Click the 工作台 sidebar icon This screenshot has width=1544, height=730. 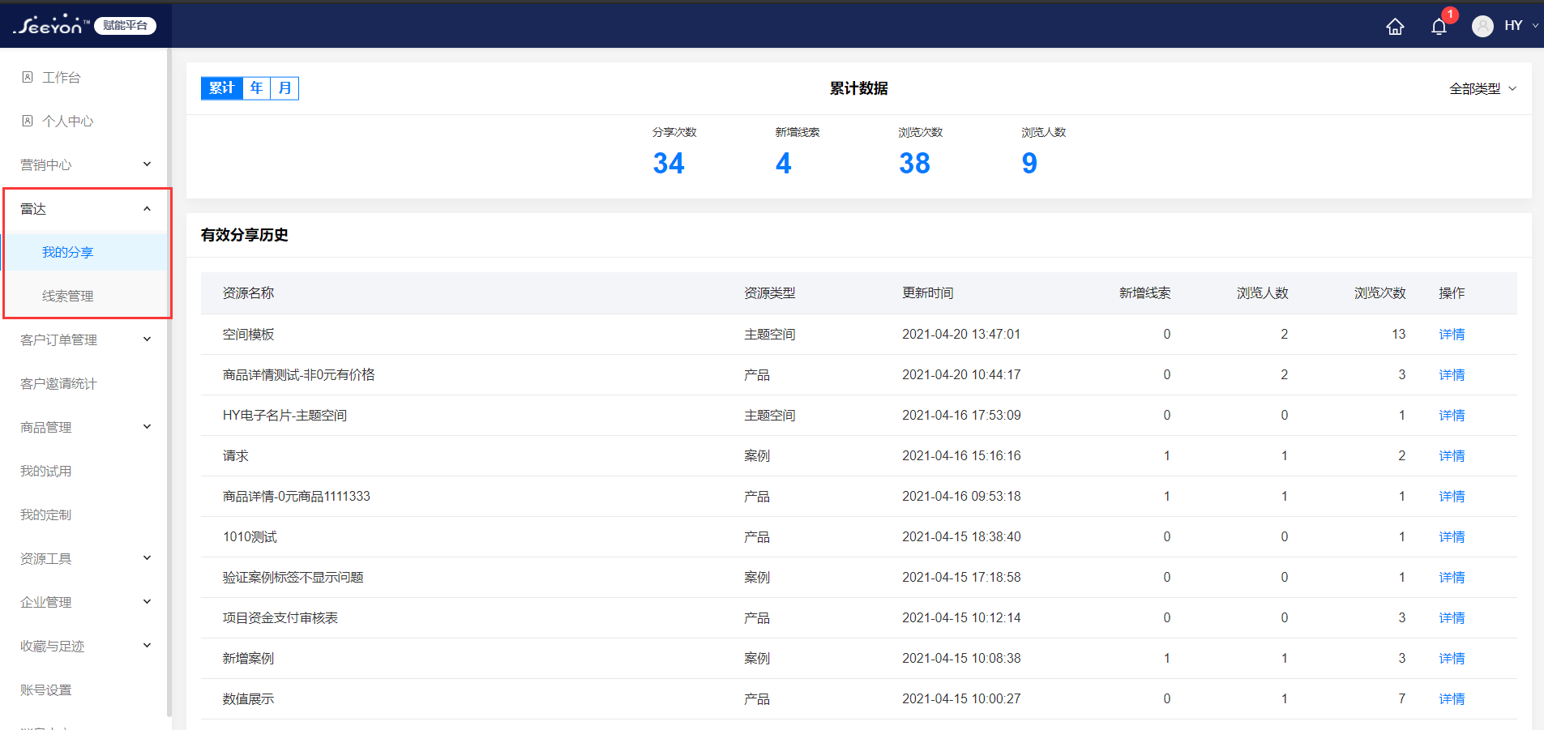(x=28, y=77)
